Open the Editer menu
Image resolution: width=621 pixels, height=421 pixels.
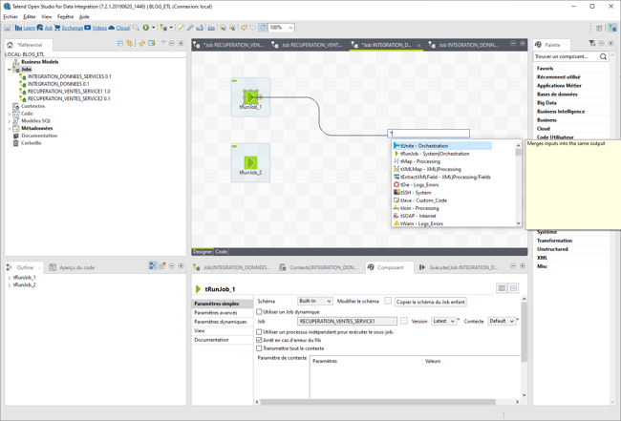30,16
